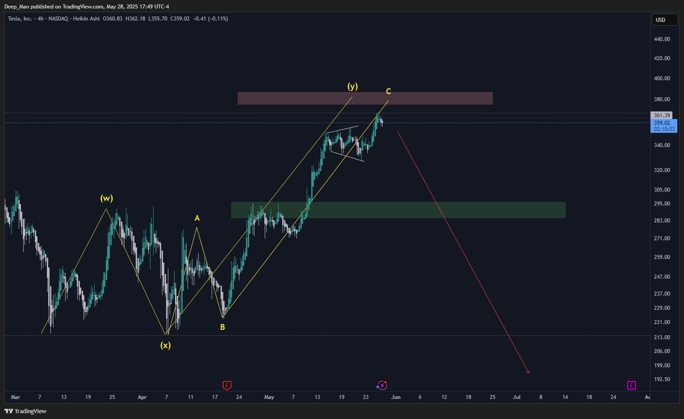Click the (w) wave label
This screenshot has height=419, width=684.
pyautogui.click(x=106, y=198)
